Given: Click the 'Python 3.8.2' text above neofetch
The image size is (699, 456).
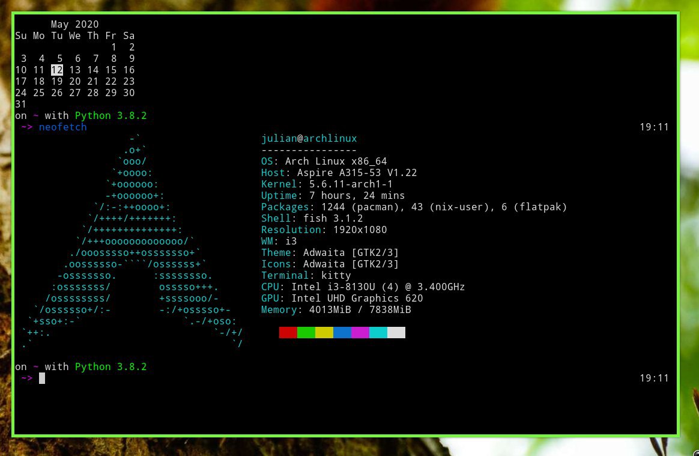Looking at the screenshot, I should pos(110,115).
